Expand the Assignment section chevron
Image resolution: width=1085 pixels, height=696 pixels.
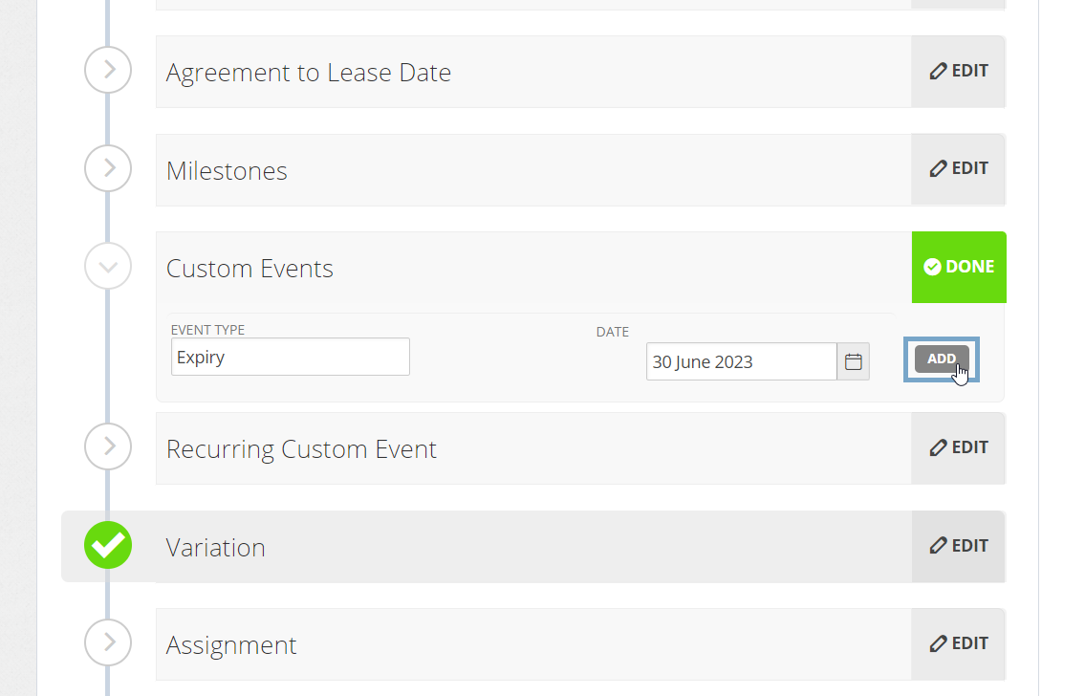pyautogui.click(x=108, y=642)
